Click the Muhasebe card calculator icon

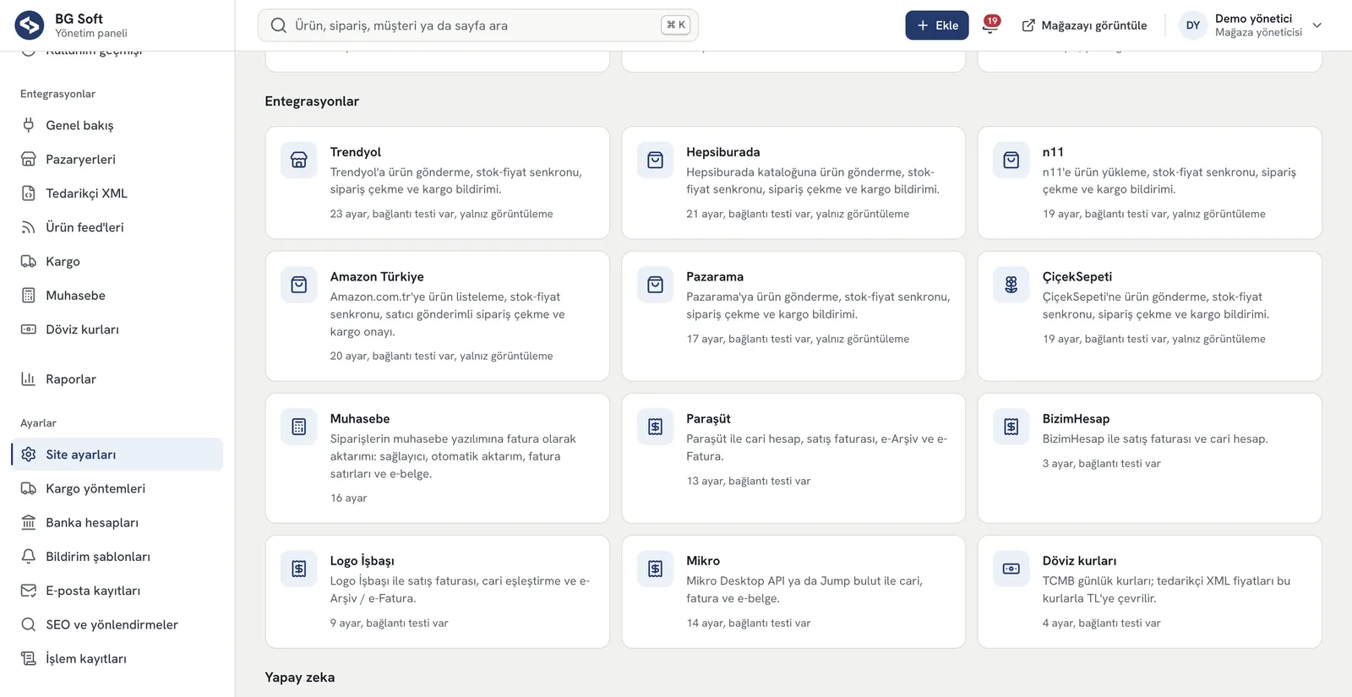(x=299, y=427)
